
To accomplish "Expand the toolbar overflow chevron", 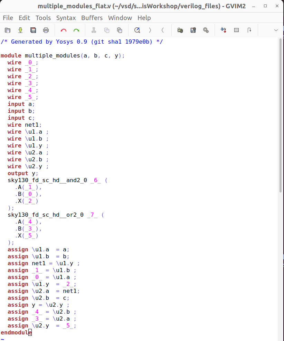I will click(276, 30).
